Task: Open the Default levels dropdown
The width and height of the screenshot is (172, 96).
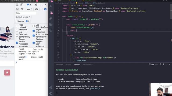Action: [x=23, y=17]
